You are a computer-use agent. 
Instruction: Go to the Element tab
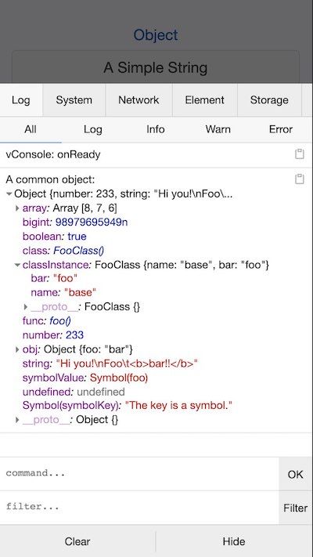tap(205, 99)
